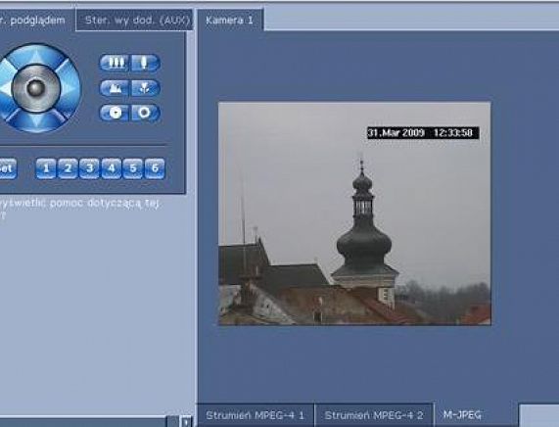This screenshot has width=559, height=427.
Task: Click the Set preset button
Action: [7, 168]
